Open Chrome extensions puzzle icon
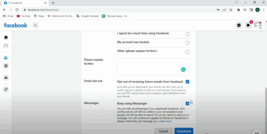This screenshot has height=134, width=267. click(239, 10)
